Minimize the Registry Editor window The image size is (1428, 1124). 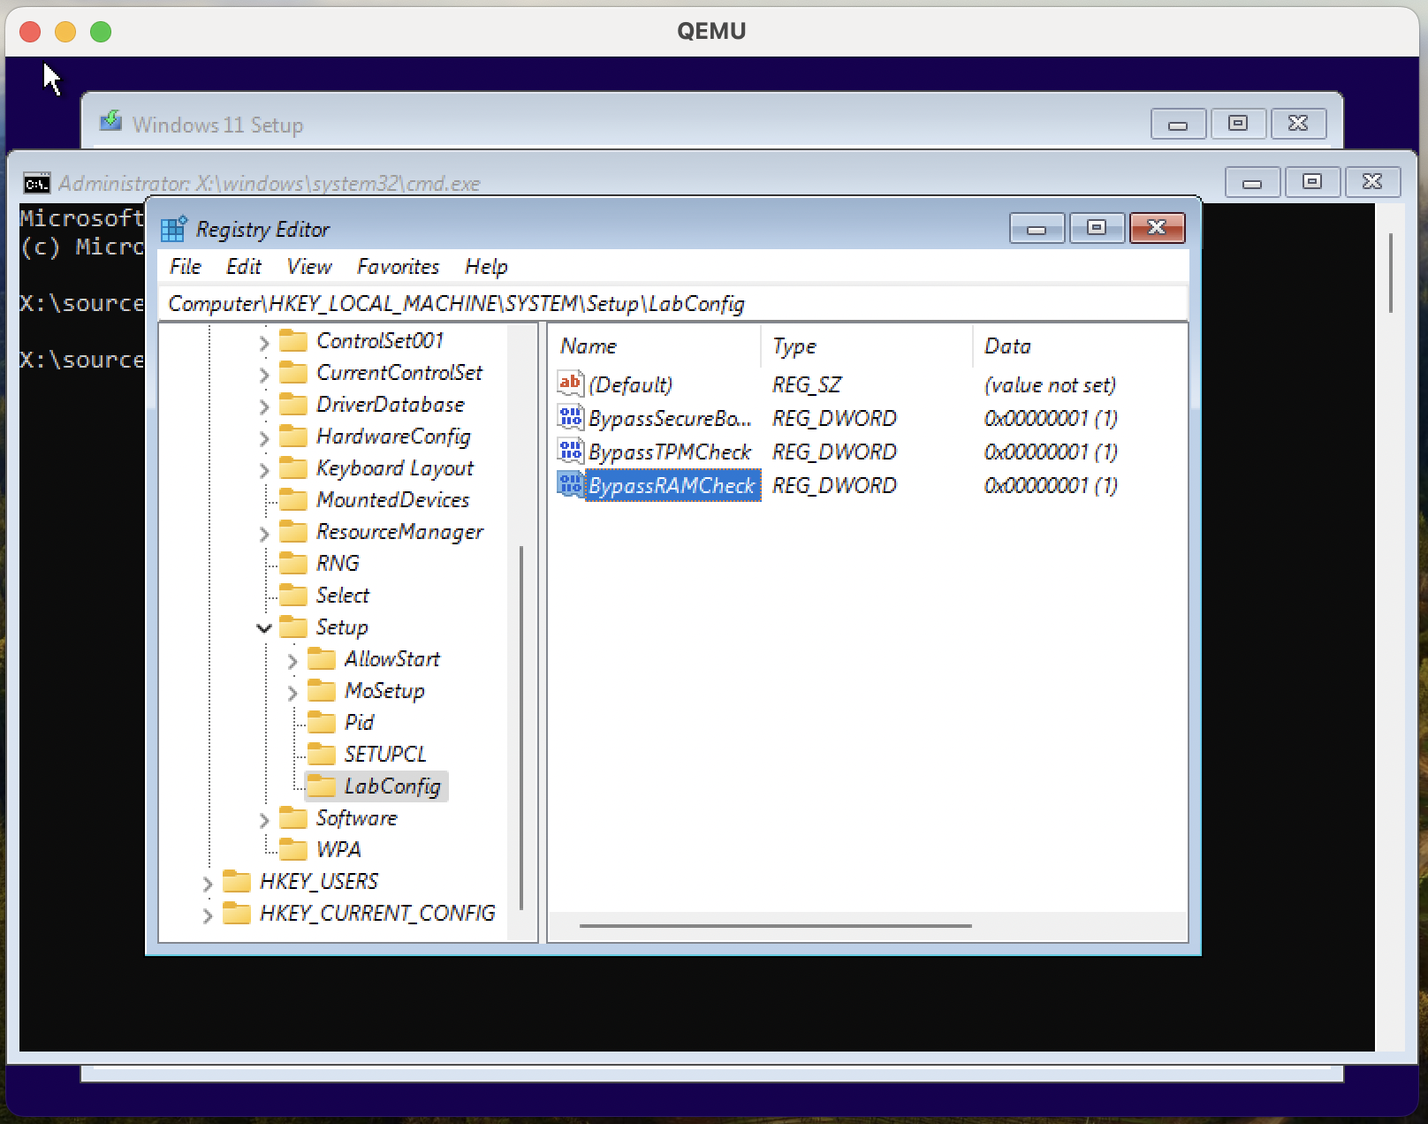point(1037,228)
